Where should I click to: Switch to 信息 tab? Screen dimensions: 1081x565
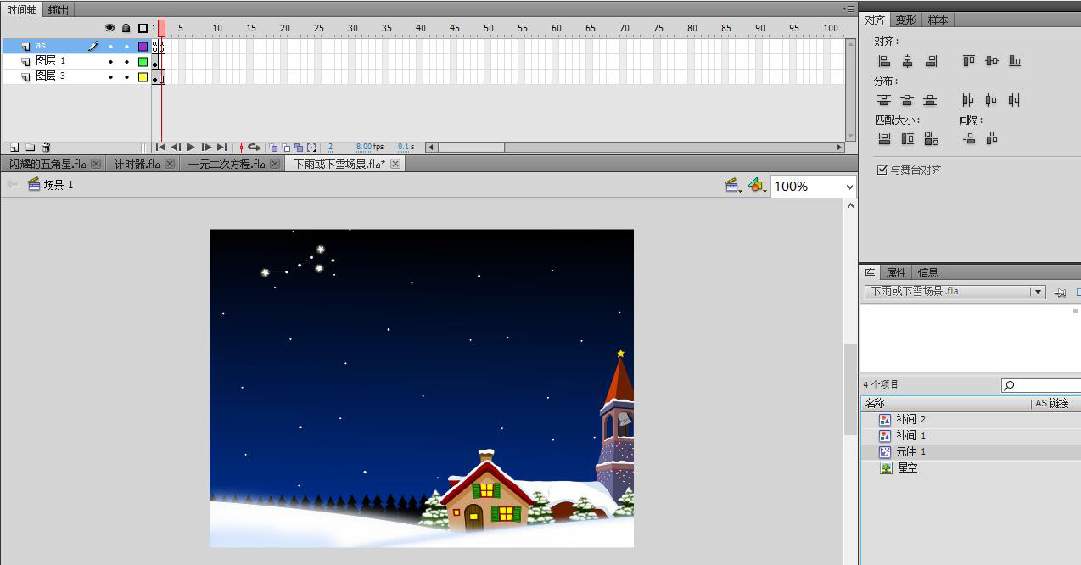[x=928, y=272]
